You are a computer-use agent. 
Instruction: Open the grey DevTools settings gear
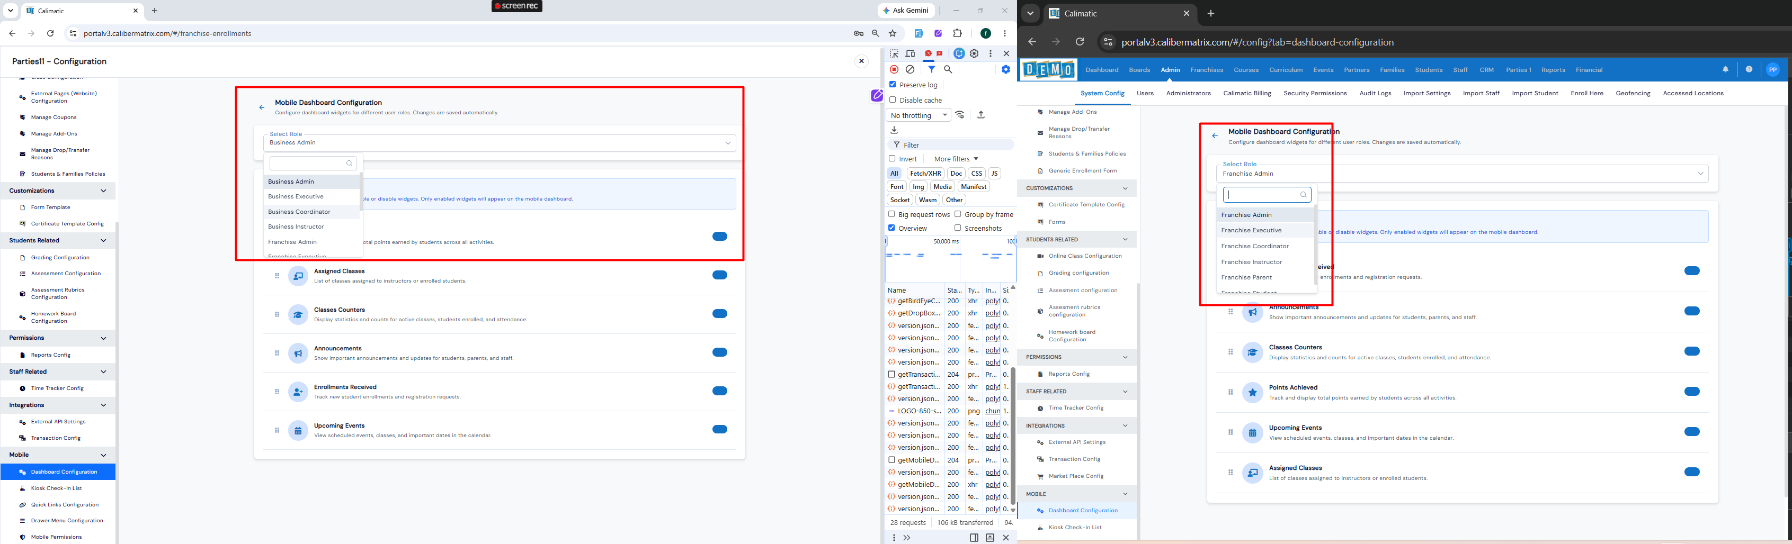[975, 53]
